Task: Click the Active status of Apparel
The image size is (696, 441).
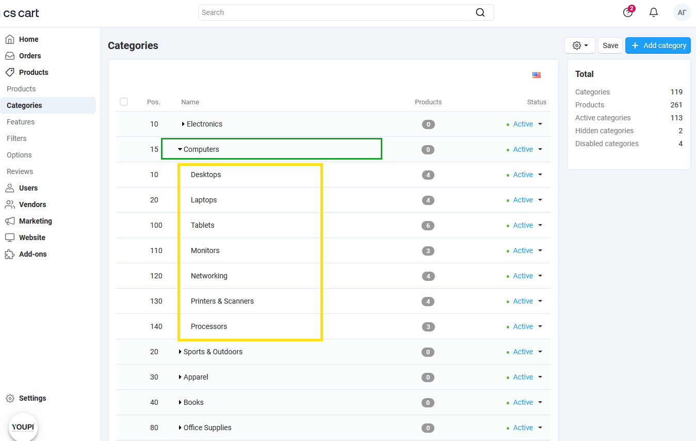Action: point(523,377)
